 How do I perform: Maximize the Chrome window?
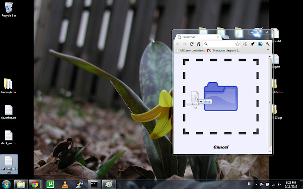tap(258, 32)
